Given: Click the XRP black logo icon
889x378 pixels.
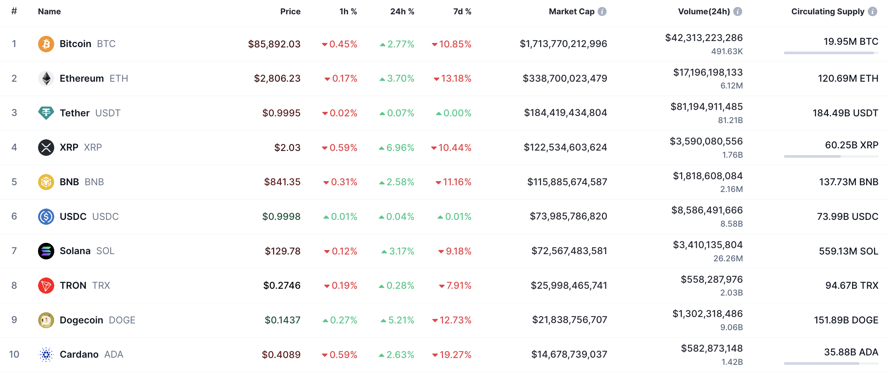Looking at the screenshot, I should pyautogui.click(x=46, y=147).
